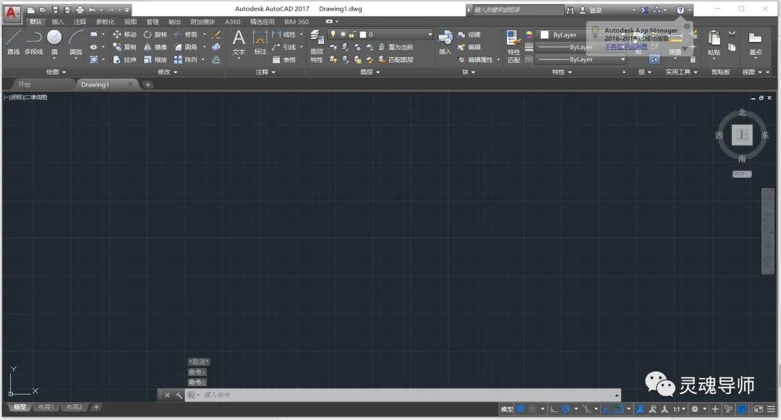Select the Text (文字) annotation tool
This screenshot has width=781, height=420.
coord(239,42)
